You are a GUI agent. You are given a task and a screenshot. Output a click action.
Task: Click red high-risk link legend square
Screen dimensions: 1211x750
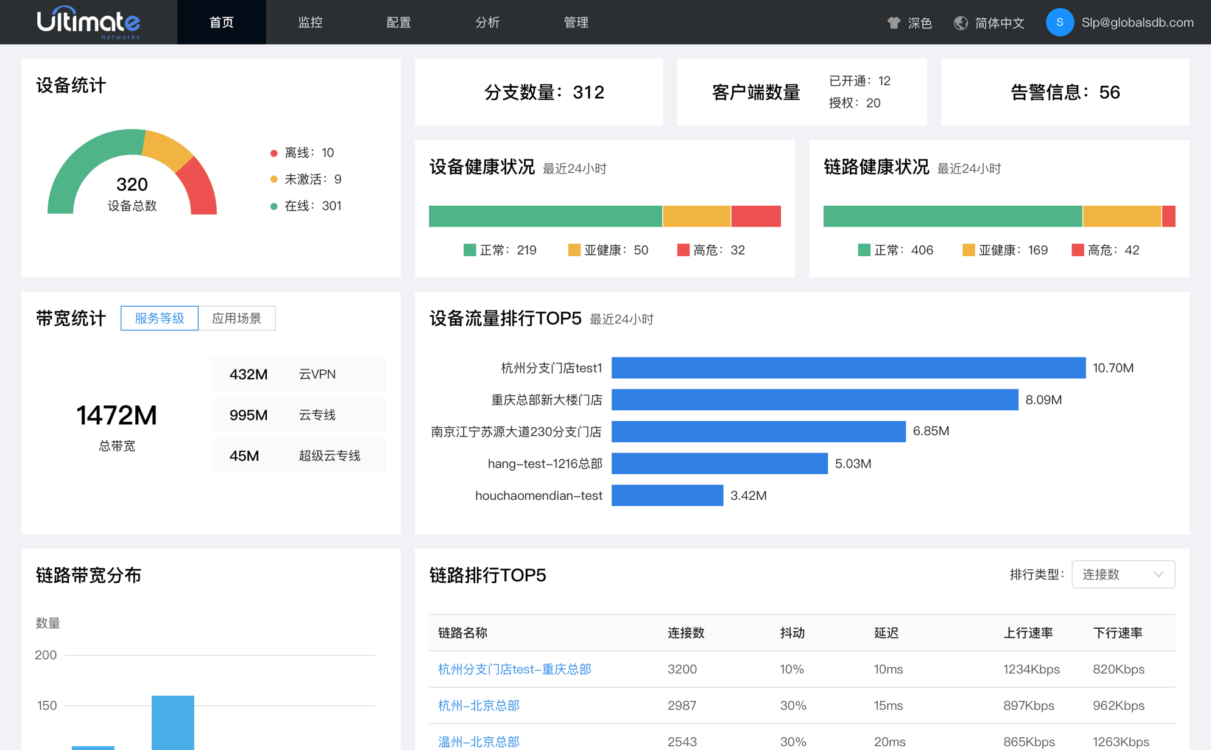[x=1077, y=250]
